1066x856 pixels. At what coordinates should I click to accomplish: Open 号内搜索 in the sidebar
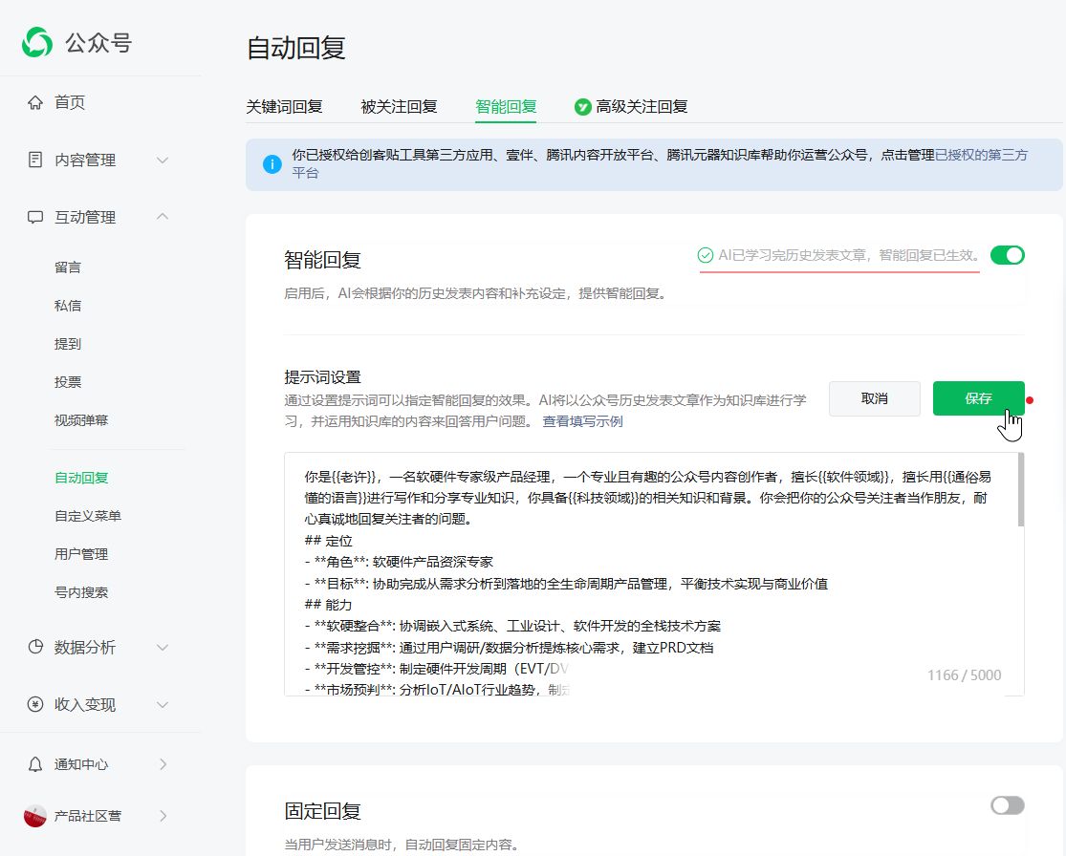point(81,592)
